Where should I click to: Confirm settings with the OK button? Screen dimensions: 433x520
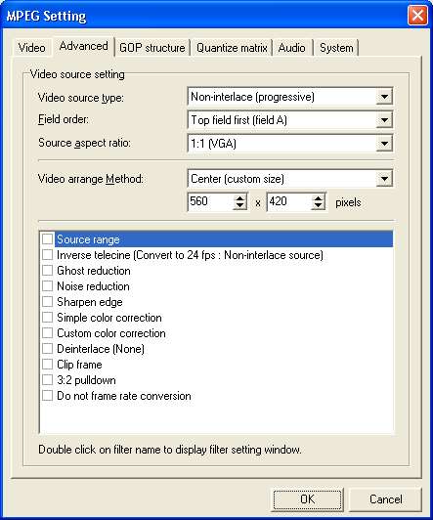[308, 499]
